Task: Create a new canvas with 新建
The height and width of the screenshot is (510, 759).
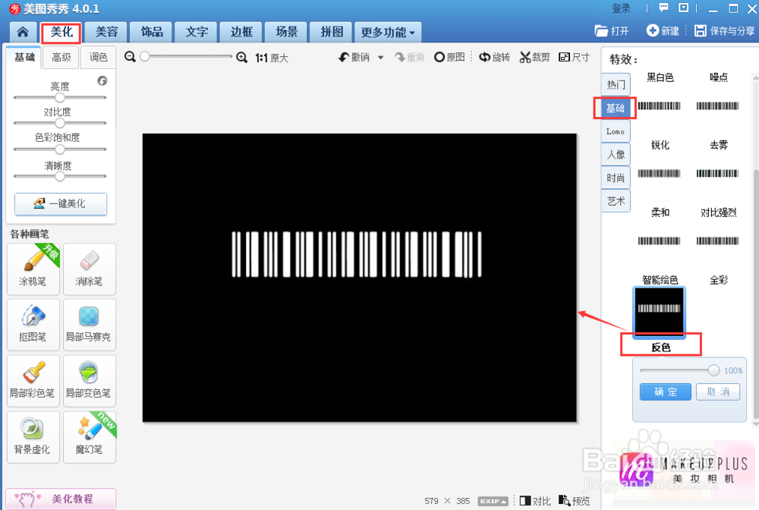Action: coord(663,31)
